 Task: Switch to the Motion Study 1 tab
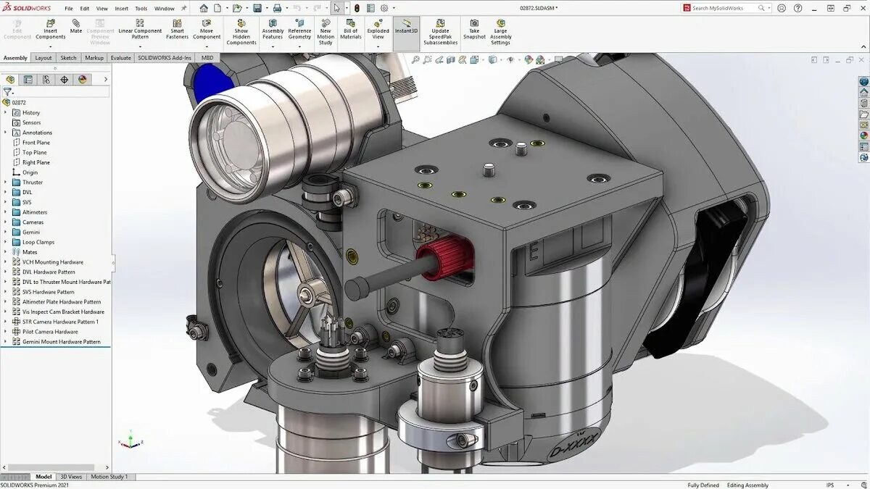pyautogui.click(x=110, y=477)
